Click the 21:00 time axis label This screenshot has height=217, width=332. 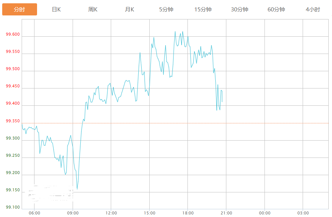226,213
